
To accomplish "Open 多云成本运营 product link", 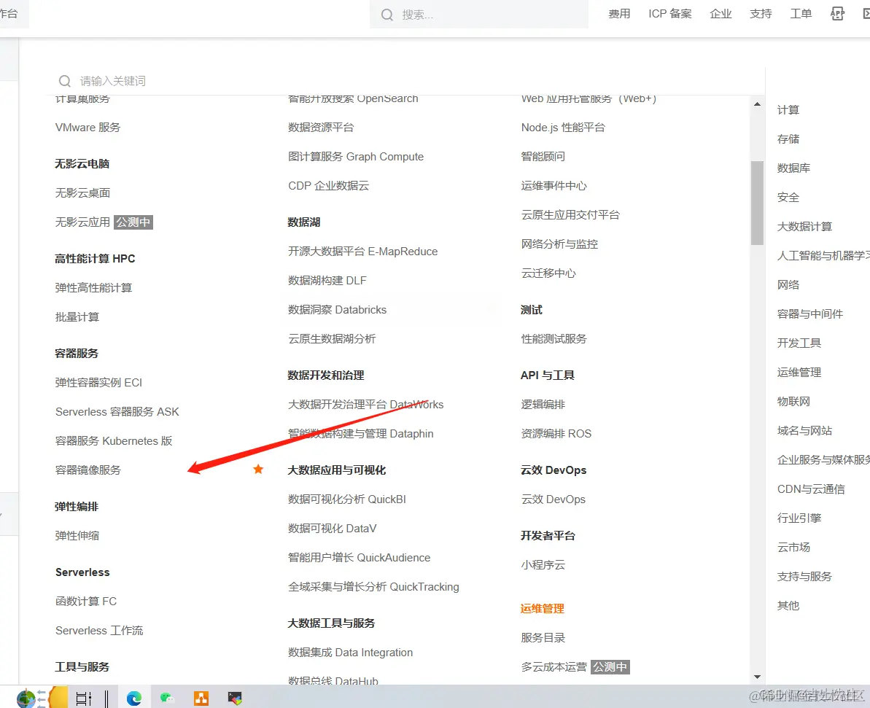I will (554, 667).
